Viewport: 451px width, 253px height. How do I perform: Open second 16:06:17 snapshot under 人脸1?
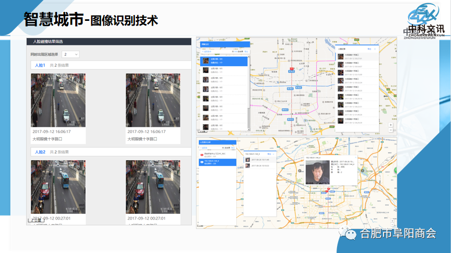point(153,100)
